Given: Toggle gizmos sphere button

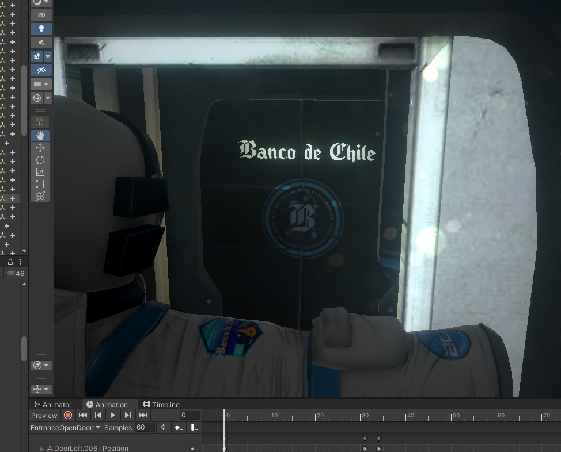Looking at the screenshot, I should pos(37,98).
